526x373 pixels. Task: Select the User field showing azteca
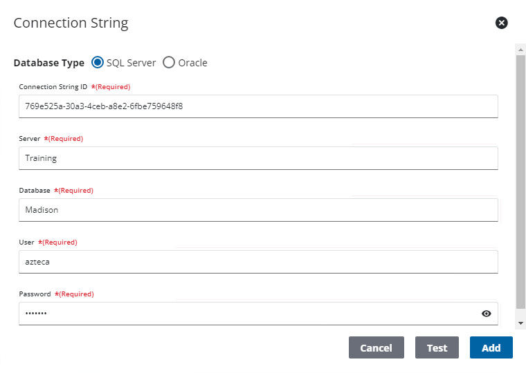coord(258,262)
